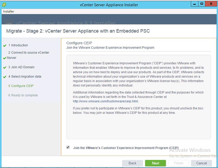Uncheck Join the VMware's CEIP checkbox

tap(68, 147)
